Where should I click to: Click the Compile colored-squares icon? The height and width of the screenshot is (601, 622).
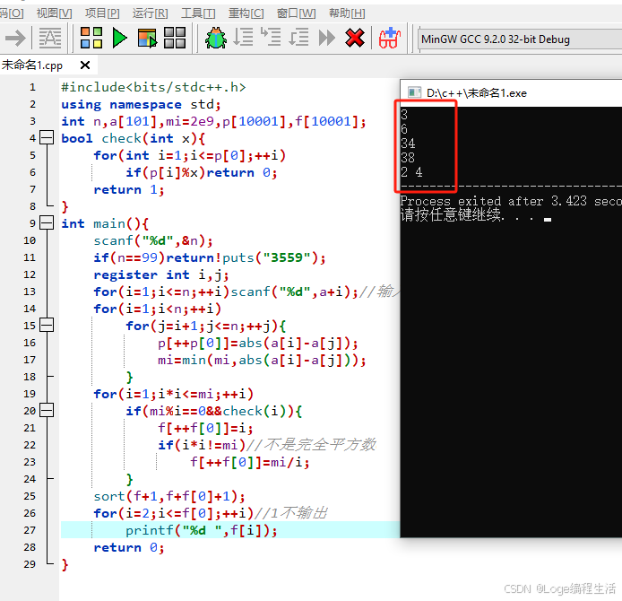91,38
